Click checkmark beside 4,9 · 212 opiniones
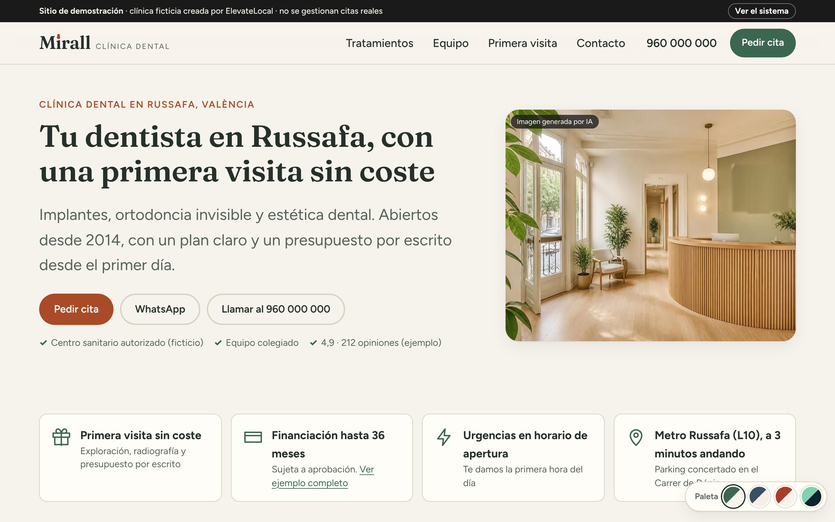 point(313,343)
